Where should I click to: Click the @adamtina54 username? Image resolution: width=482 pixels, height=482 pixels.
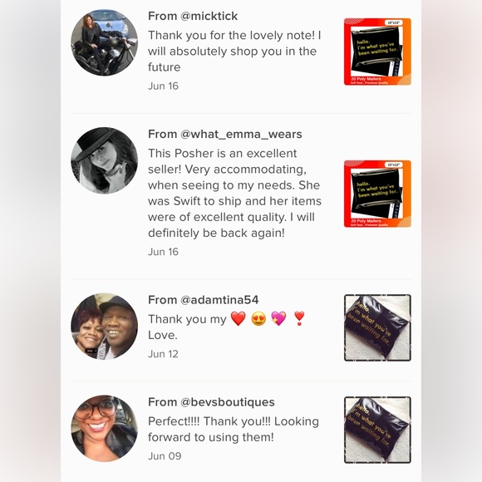[x=219, y=300]
